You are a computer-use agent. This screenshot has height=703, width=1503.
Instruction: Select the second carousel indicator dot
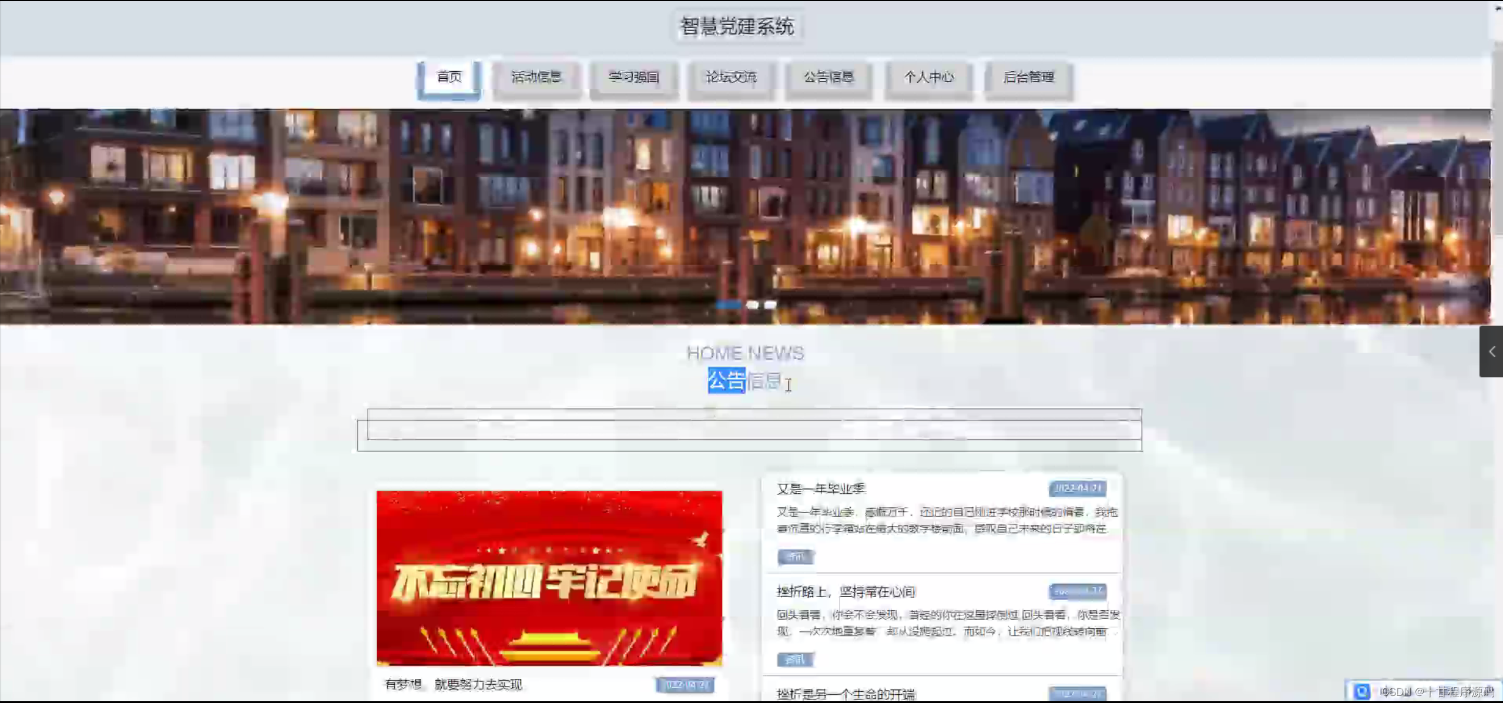click(x=752, y=304)
